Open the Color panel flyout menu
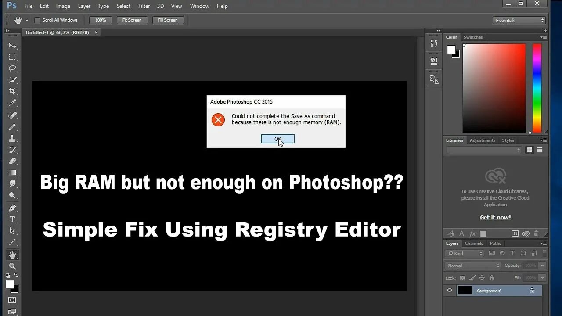 click(x=544, y=37)
